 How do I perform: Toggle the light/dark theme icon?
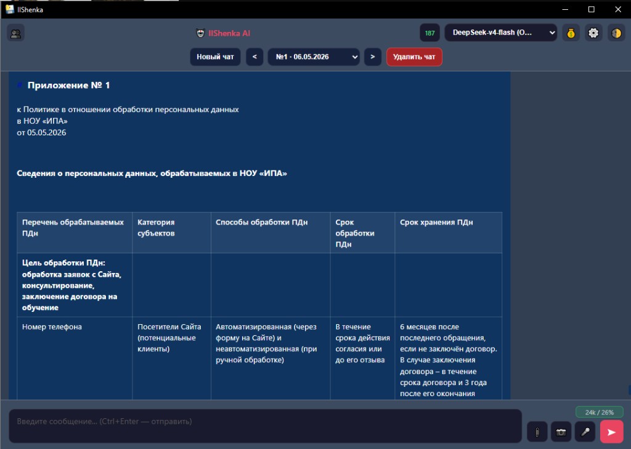(616, 33)
